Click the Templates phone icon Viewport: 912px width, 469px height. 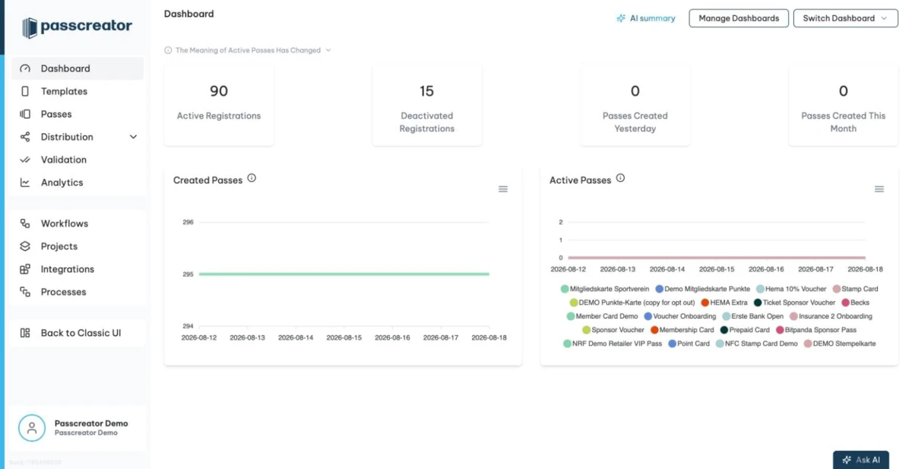point(25,91)
